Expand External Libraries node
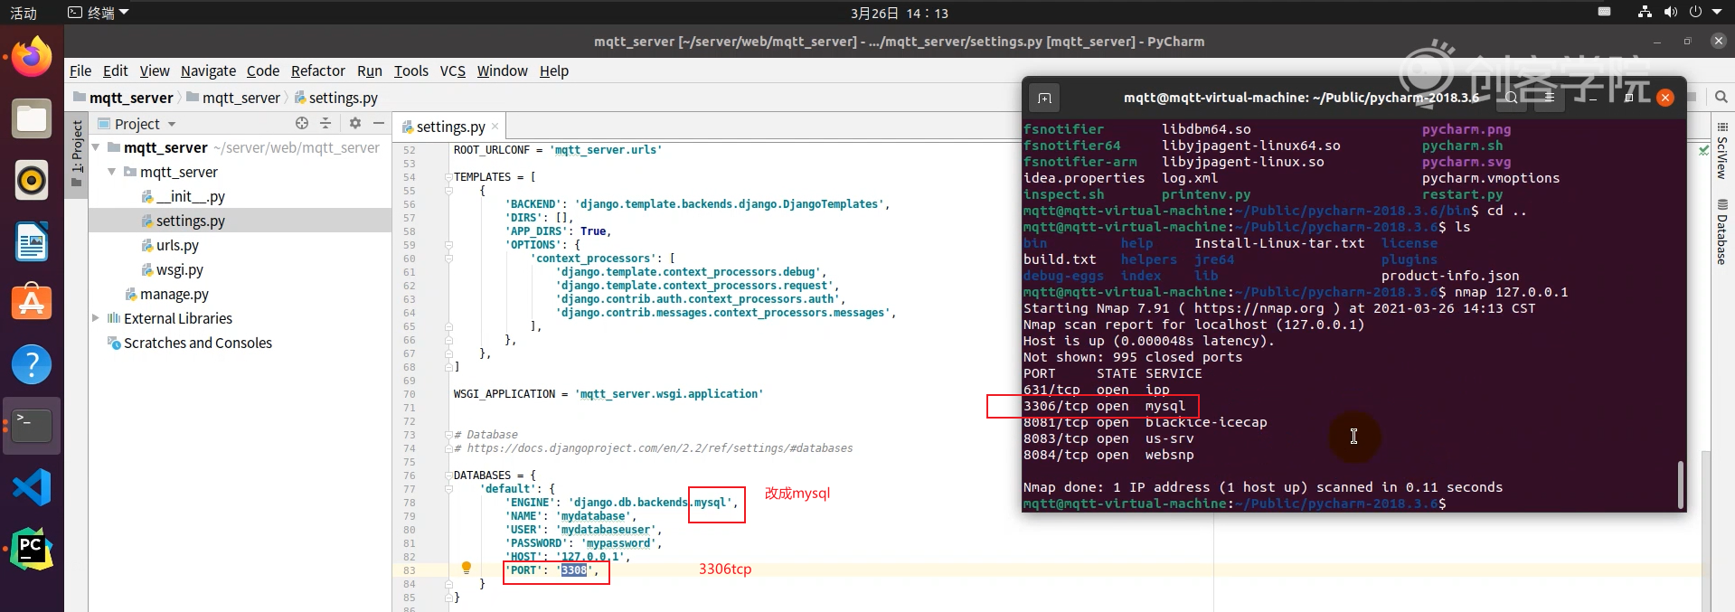Viewport: 1735px width, 612px height. [x=96, y=318]
